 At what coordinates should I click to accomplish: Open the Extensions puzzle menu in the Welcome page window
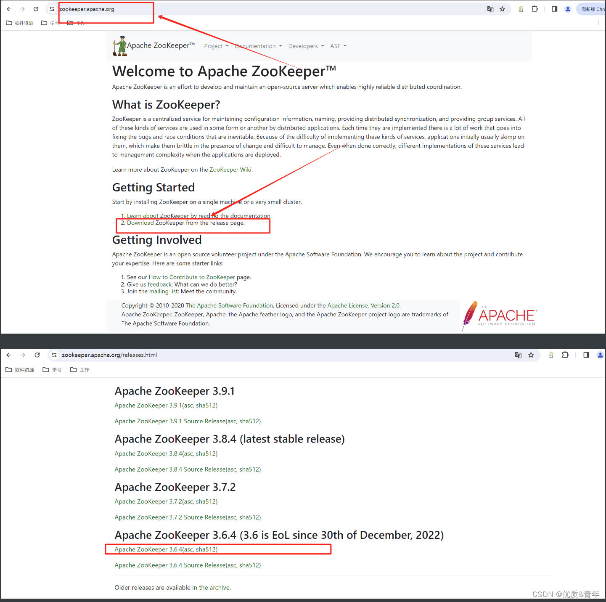[x=535, y=9]
